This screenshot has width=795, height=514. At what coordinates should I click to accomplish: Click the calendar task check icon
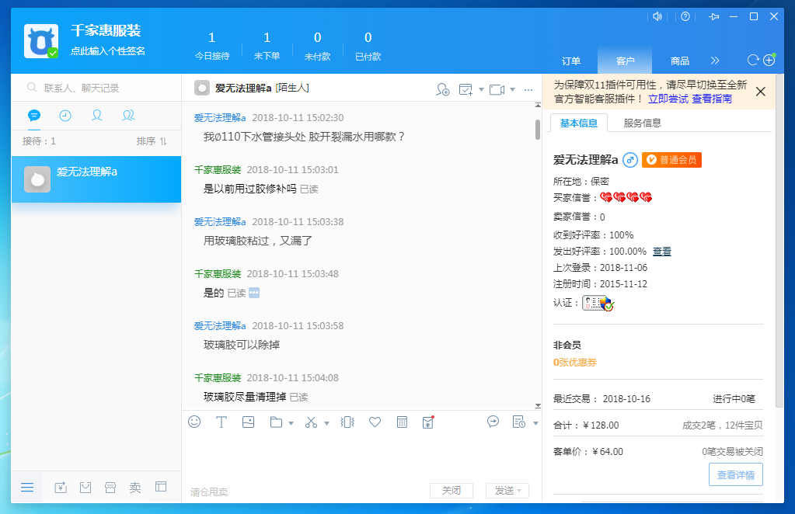pos(465,89)
